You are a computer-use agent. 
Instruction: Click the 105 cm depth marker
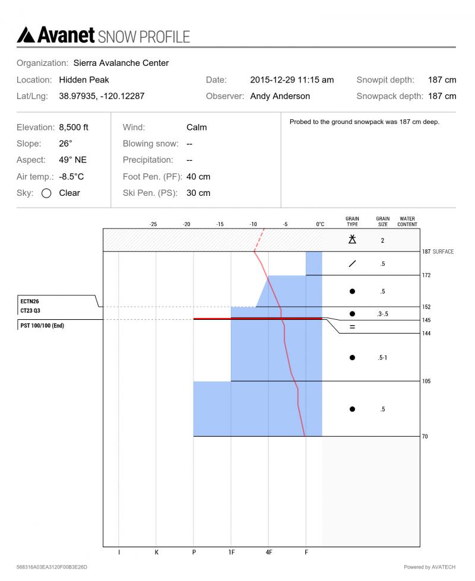426,381
